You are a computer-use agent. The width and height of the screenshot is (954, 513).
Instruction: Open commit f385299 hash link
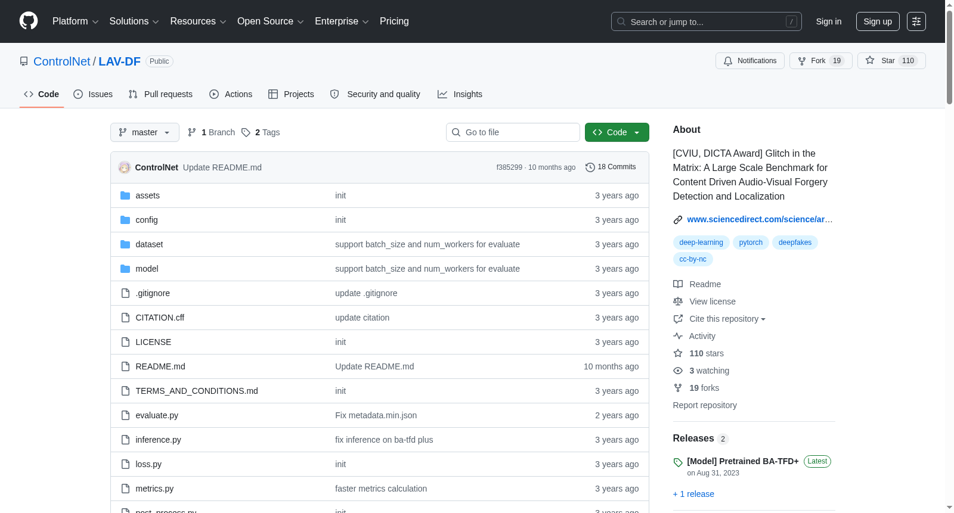pyautogui.click(x=509, y=167)
